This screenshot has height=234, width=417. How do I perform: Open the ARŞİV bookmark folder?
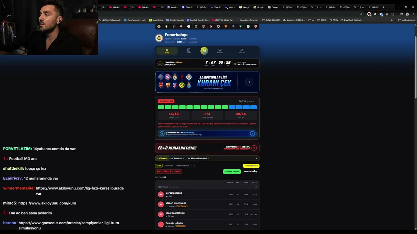(333, 20)
